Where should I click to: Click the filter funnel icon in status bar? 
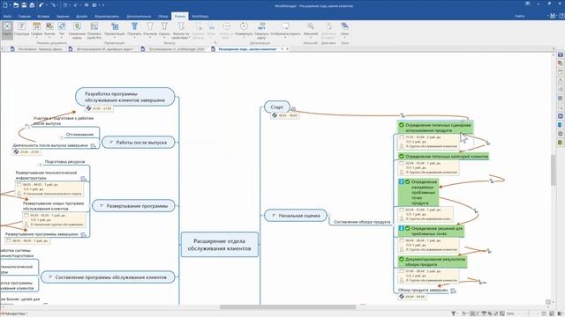click(453, 313)
